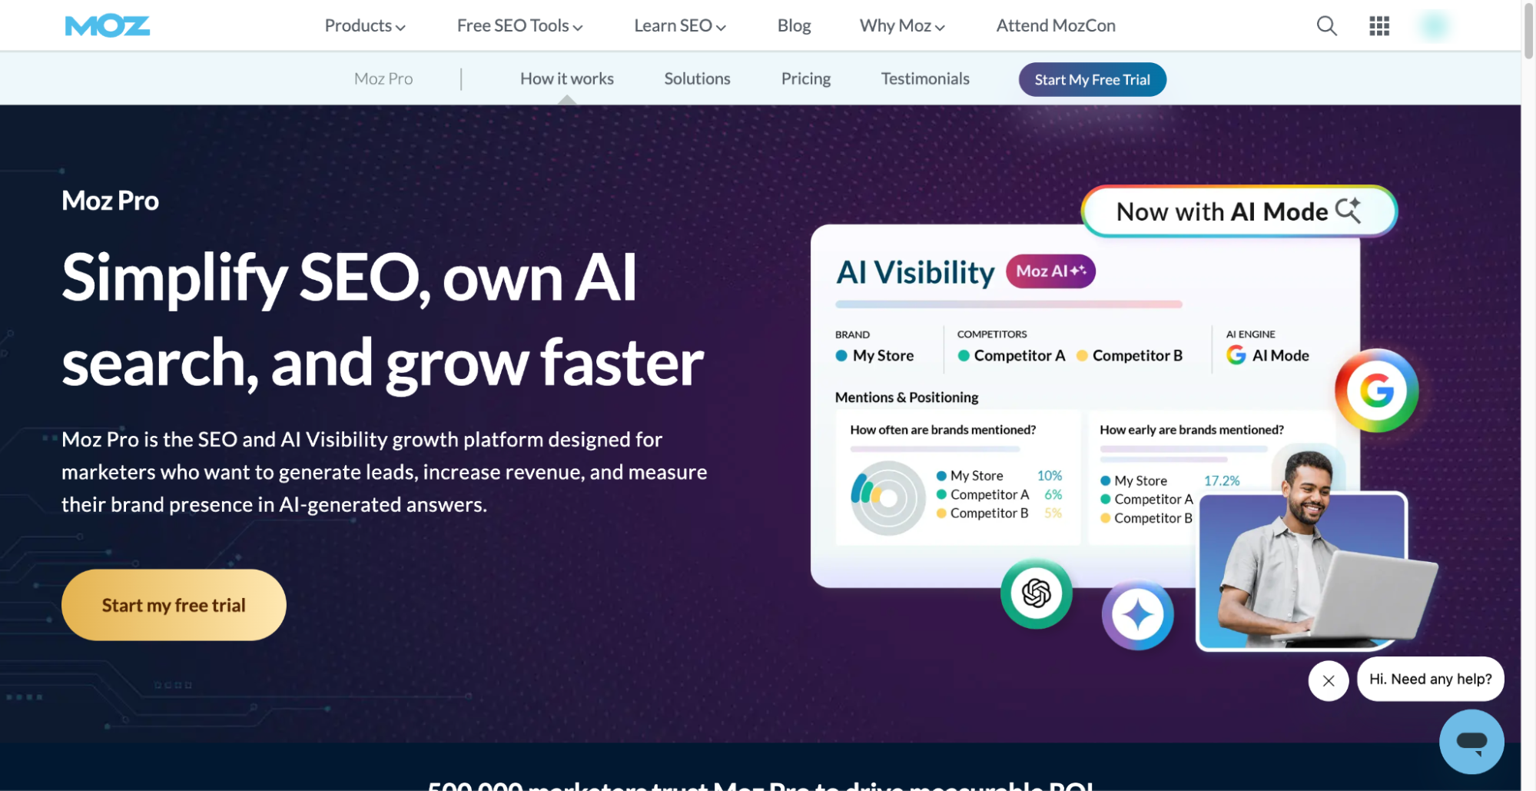Jump to Solutions section
This screenshot has width=1536, height=791.
697,79
